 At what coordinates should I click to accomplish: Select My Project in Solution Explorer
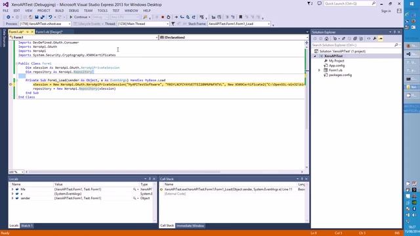pyautogui.click(x=337, y=61)
